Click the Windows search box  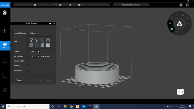(28, 106)
